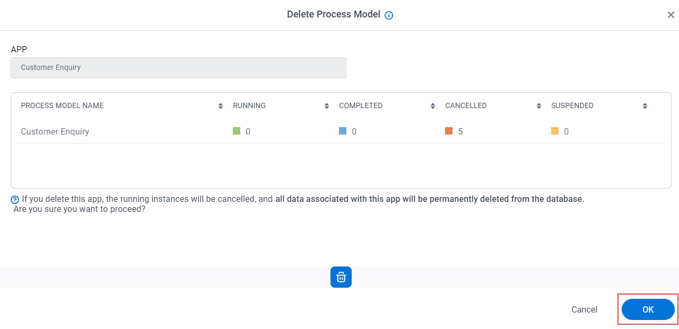This screenshot has width=679, height=329.
Task: Close the Delete Process Model dialog
Action: [x=671, y=15]
